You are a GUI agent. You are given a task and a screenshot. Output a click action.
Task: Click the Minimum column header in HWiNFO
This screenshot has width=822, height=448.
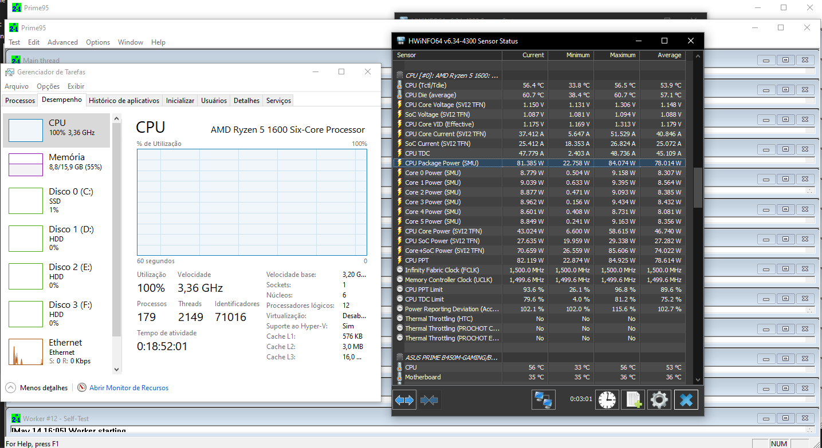pos(571,55)
